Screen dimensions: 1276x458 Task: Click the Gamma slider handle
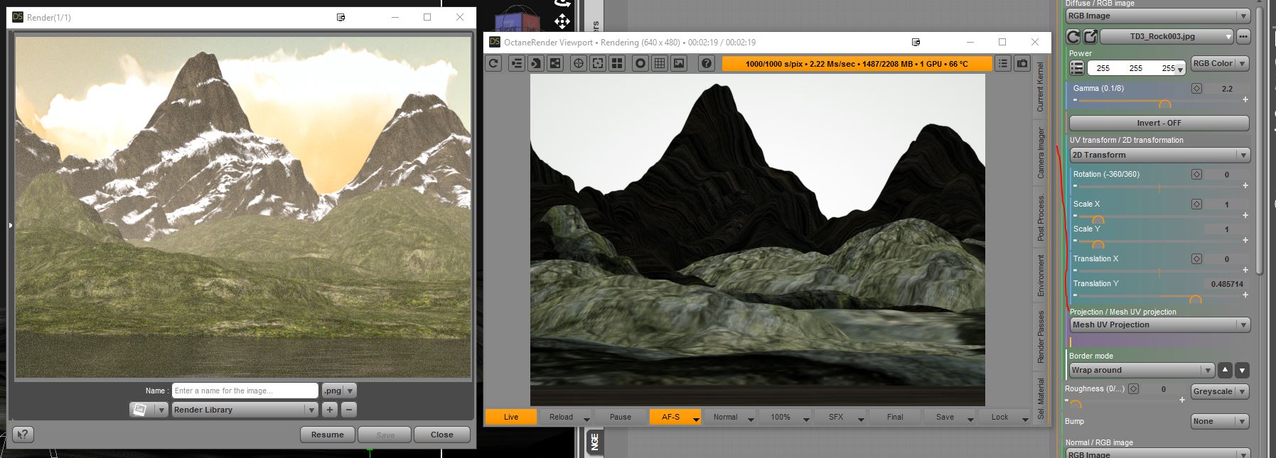tap(1164, 104)
